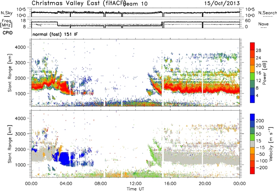Click the 'normal (fast) 151 IF' text
Image resolution: width=277 pixels, height=191 pixels.
click(55, 34)
